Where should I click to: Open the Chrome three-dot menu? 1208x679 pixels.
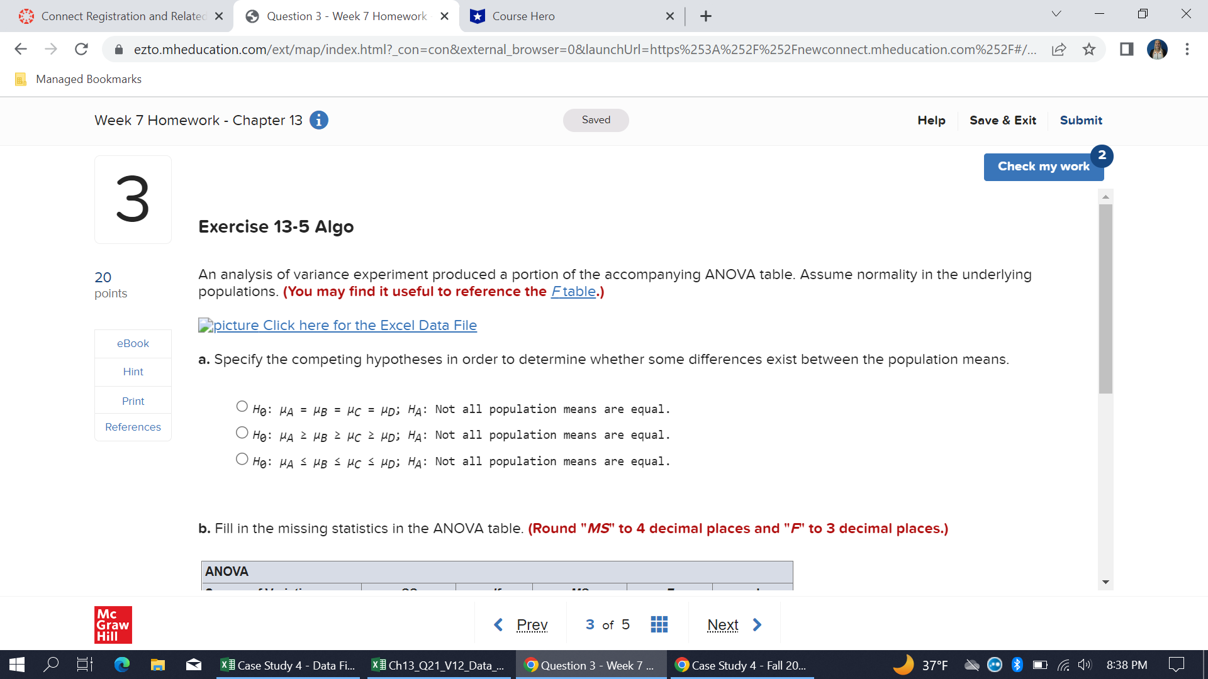click(x=1188, y=49)
